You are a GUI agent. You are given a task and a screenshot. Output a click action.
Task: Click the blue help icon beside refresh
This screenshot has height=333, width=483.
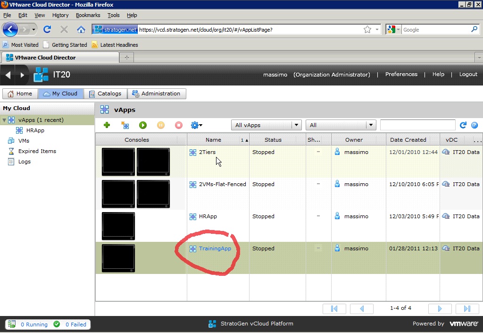point(475,125)
